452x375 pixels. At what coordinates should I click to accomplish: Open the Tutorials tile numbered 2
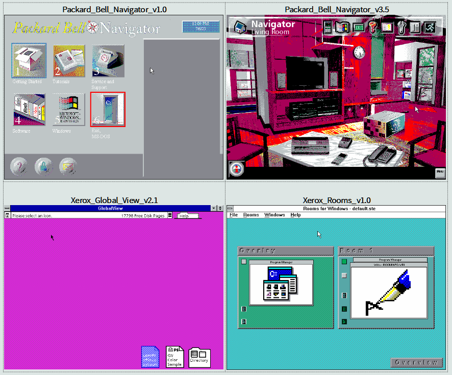(x=69, y=61)
